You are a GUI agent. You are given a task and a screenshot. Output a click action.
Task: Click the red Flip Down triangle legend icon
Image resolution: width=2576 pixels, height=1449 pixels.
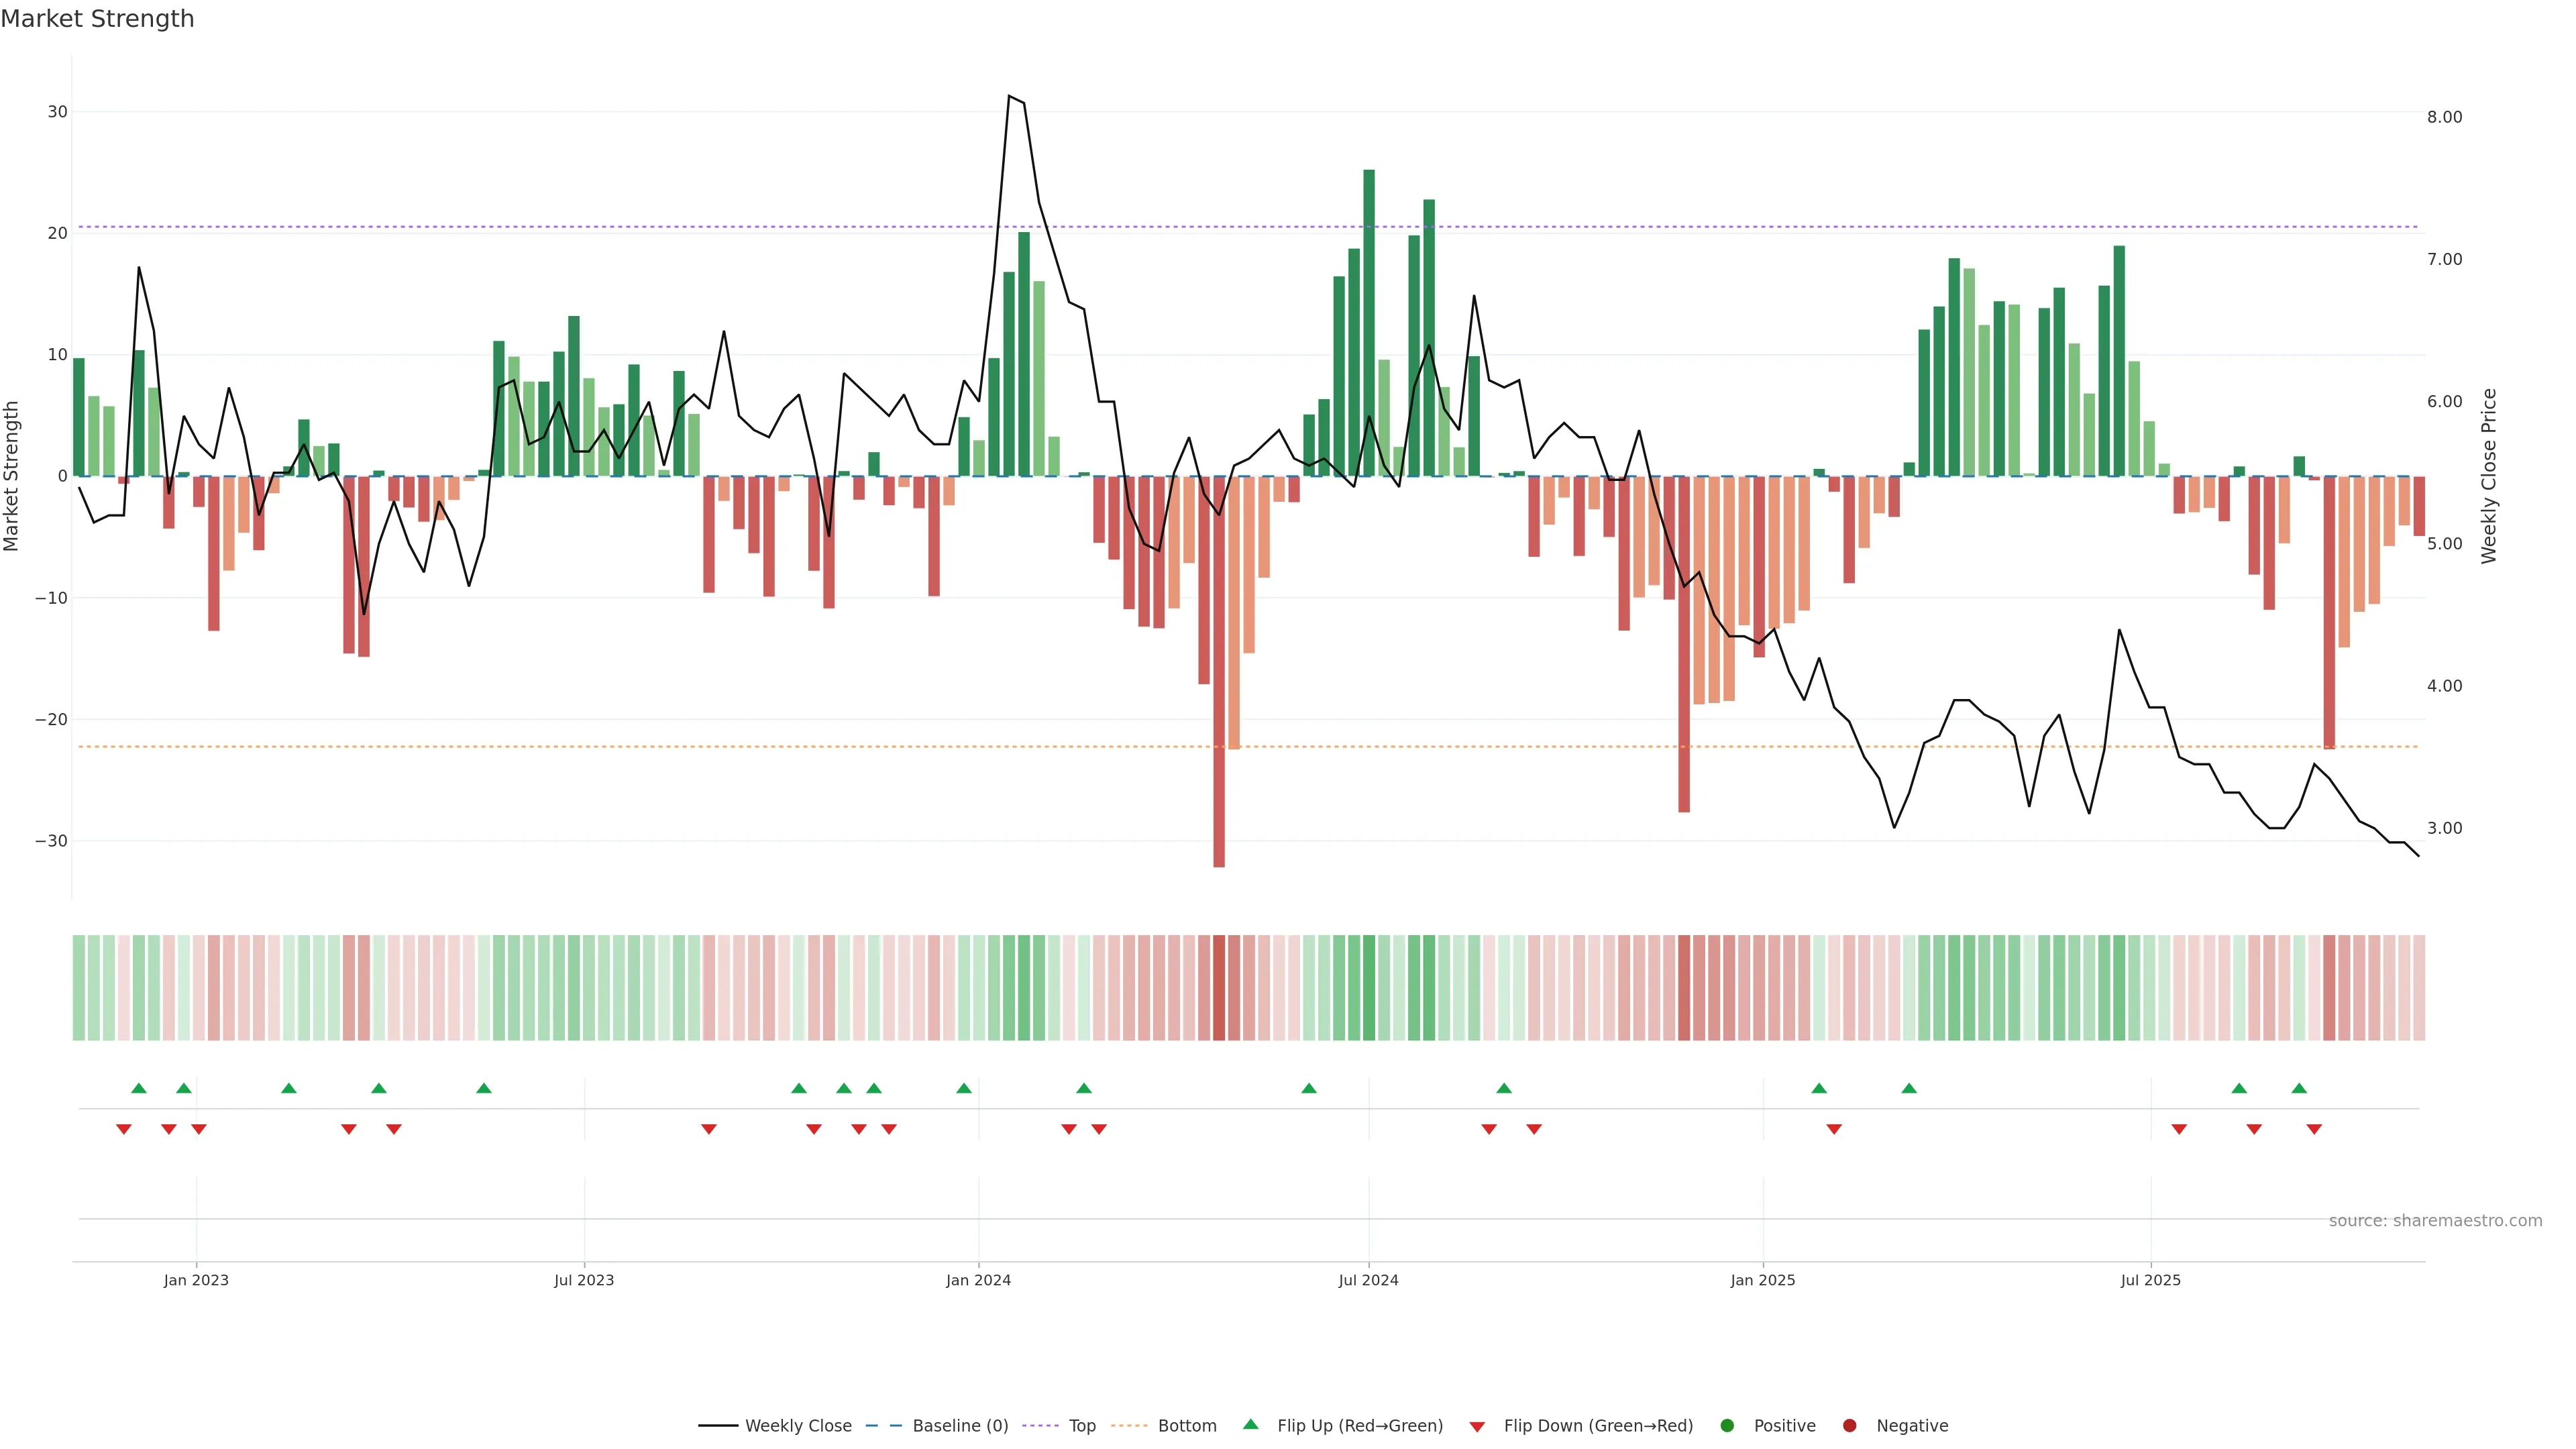coord(1477,1426)
